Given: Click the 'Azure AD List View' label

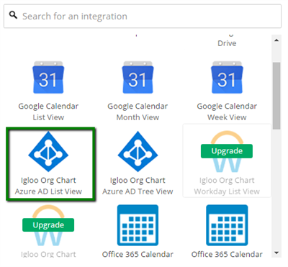Looking at the screenshot, I should click(48, 191).
